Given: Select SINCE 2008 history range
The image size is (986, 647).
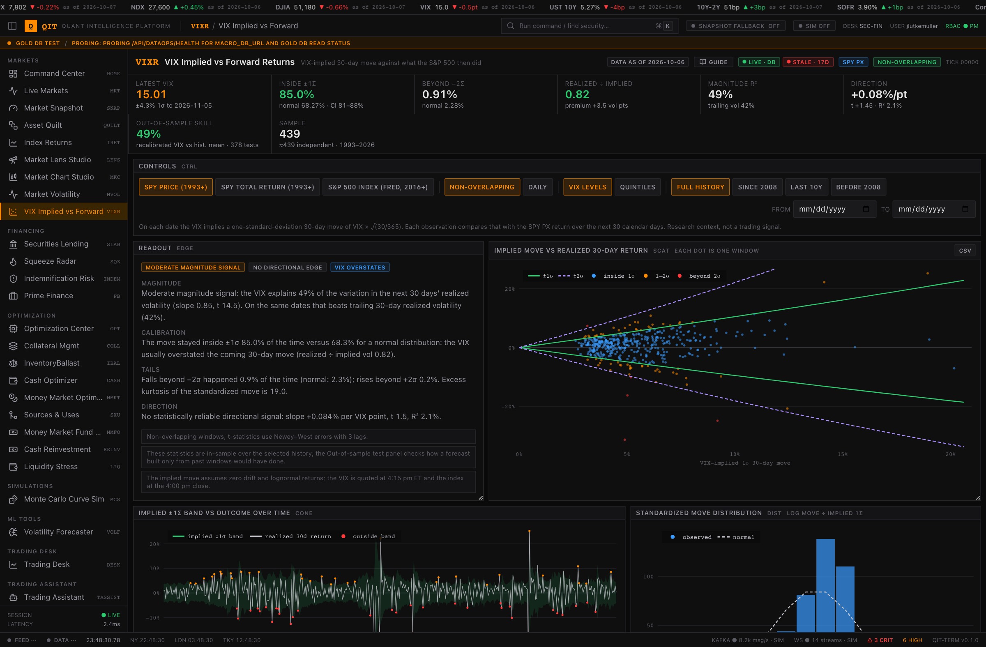Looking at the screenshot, I should [x=757, y=187].
